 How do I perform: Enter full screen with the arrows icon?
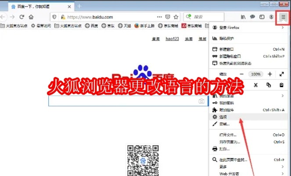[x=281, y=74]
